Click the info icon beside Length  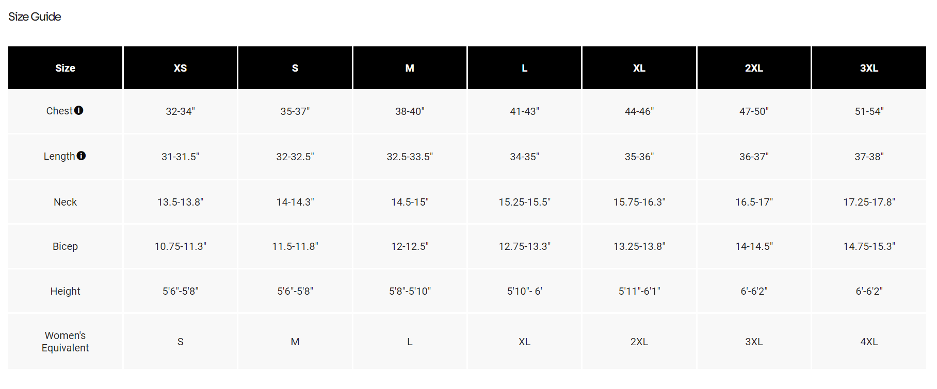[81, 156]
